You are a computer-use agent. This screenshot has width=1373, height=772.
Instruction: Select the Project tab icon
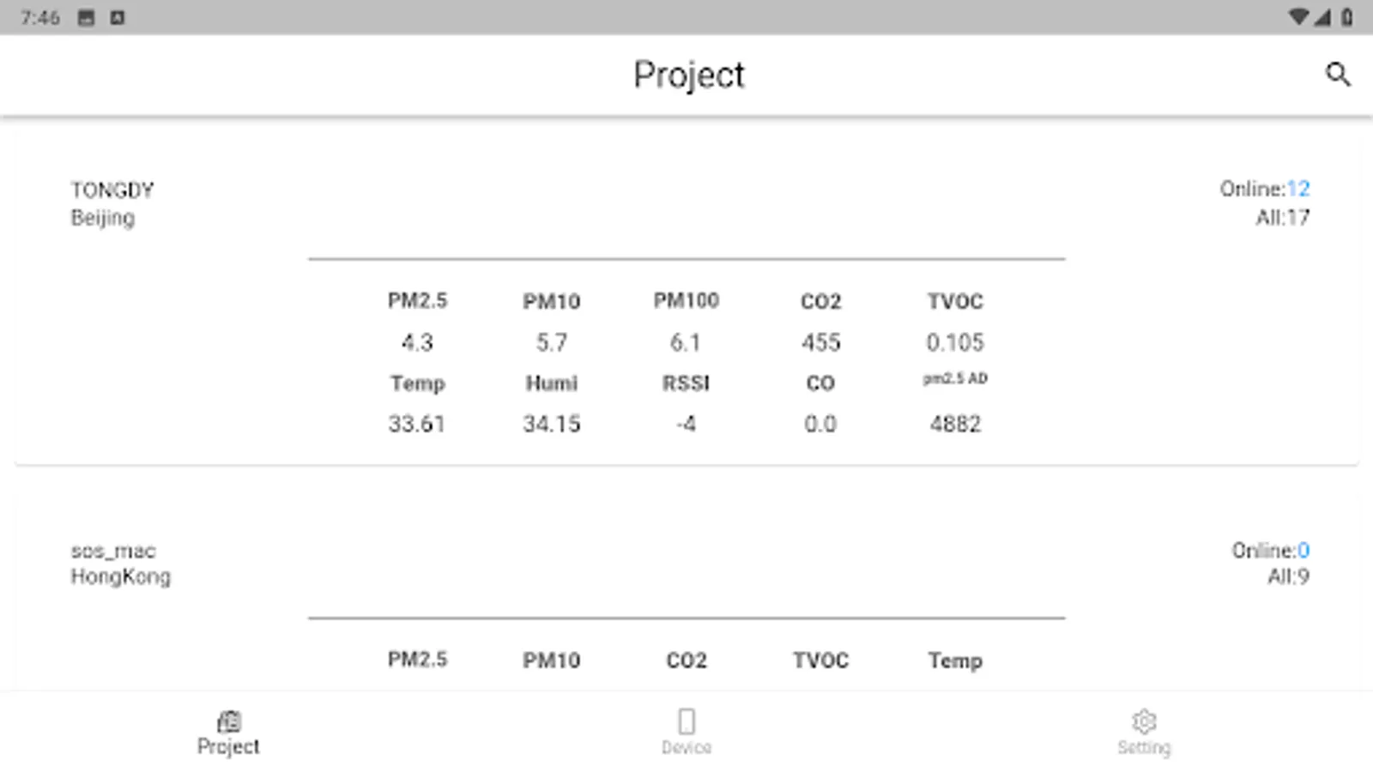228,721
